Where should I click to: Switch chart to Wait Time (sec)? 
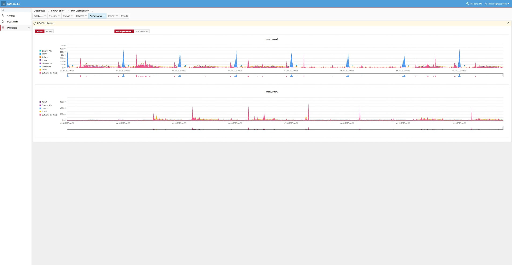click(x=142, y=32)
